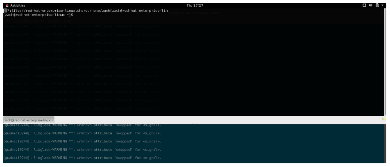Click the file://red-hat-enterprise-linux path text line

82,10
